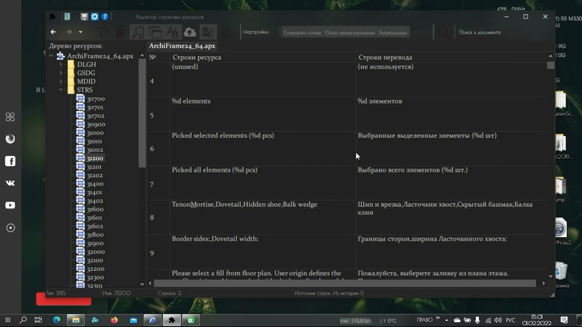
Task: Expand the GSDG folder
Action: [x=60, y=73]
